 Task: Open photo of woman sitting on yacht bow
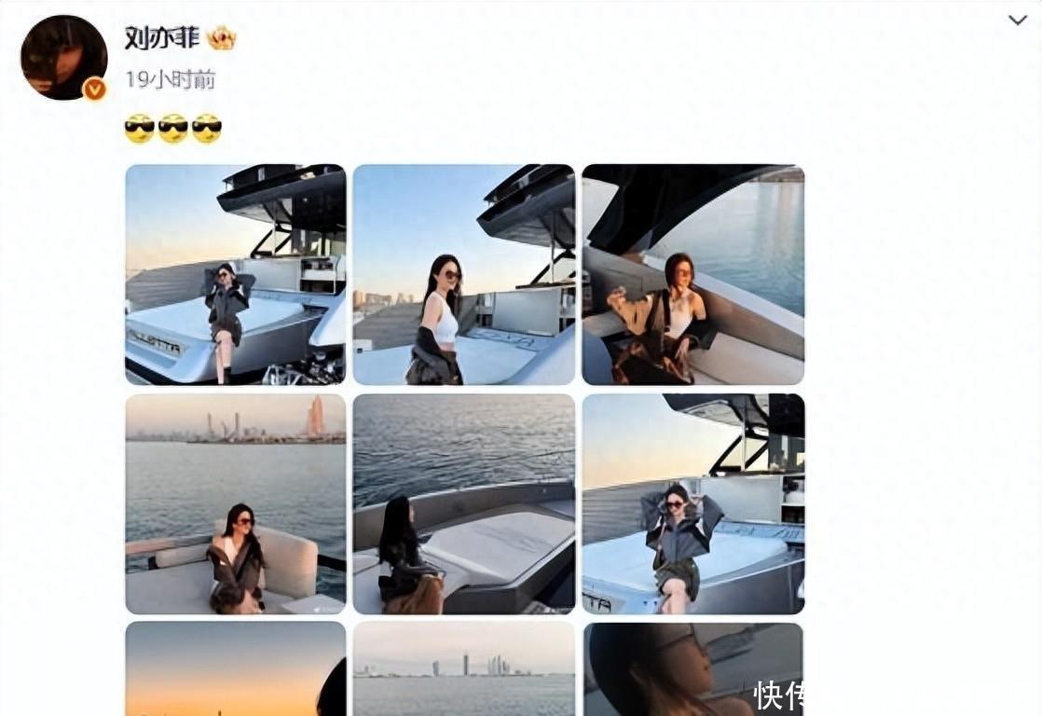(x=236, y=275)
